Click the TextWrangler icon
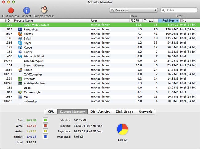This screenshot has height=149, width=200. point(20,92)
